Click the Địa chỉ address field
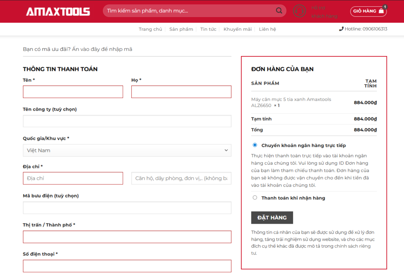 click(x=73, y=178)
